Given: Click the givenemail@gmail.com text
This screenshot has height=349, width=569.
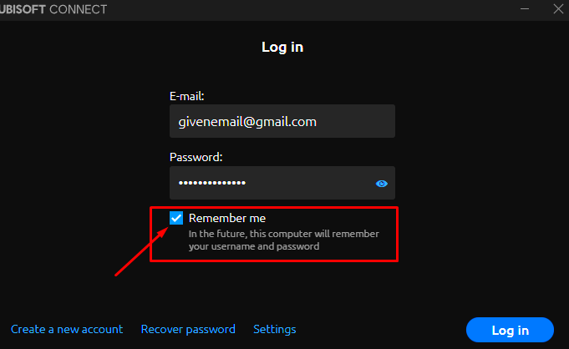Looking at the screenshot, I should pos(247,122).
